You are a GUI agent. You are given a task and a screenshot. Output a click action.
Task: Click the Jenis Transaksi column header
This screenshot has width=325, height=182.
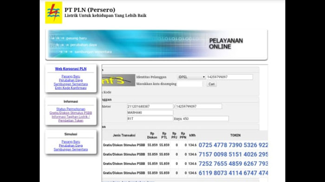[124, 135]
